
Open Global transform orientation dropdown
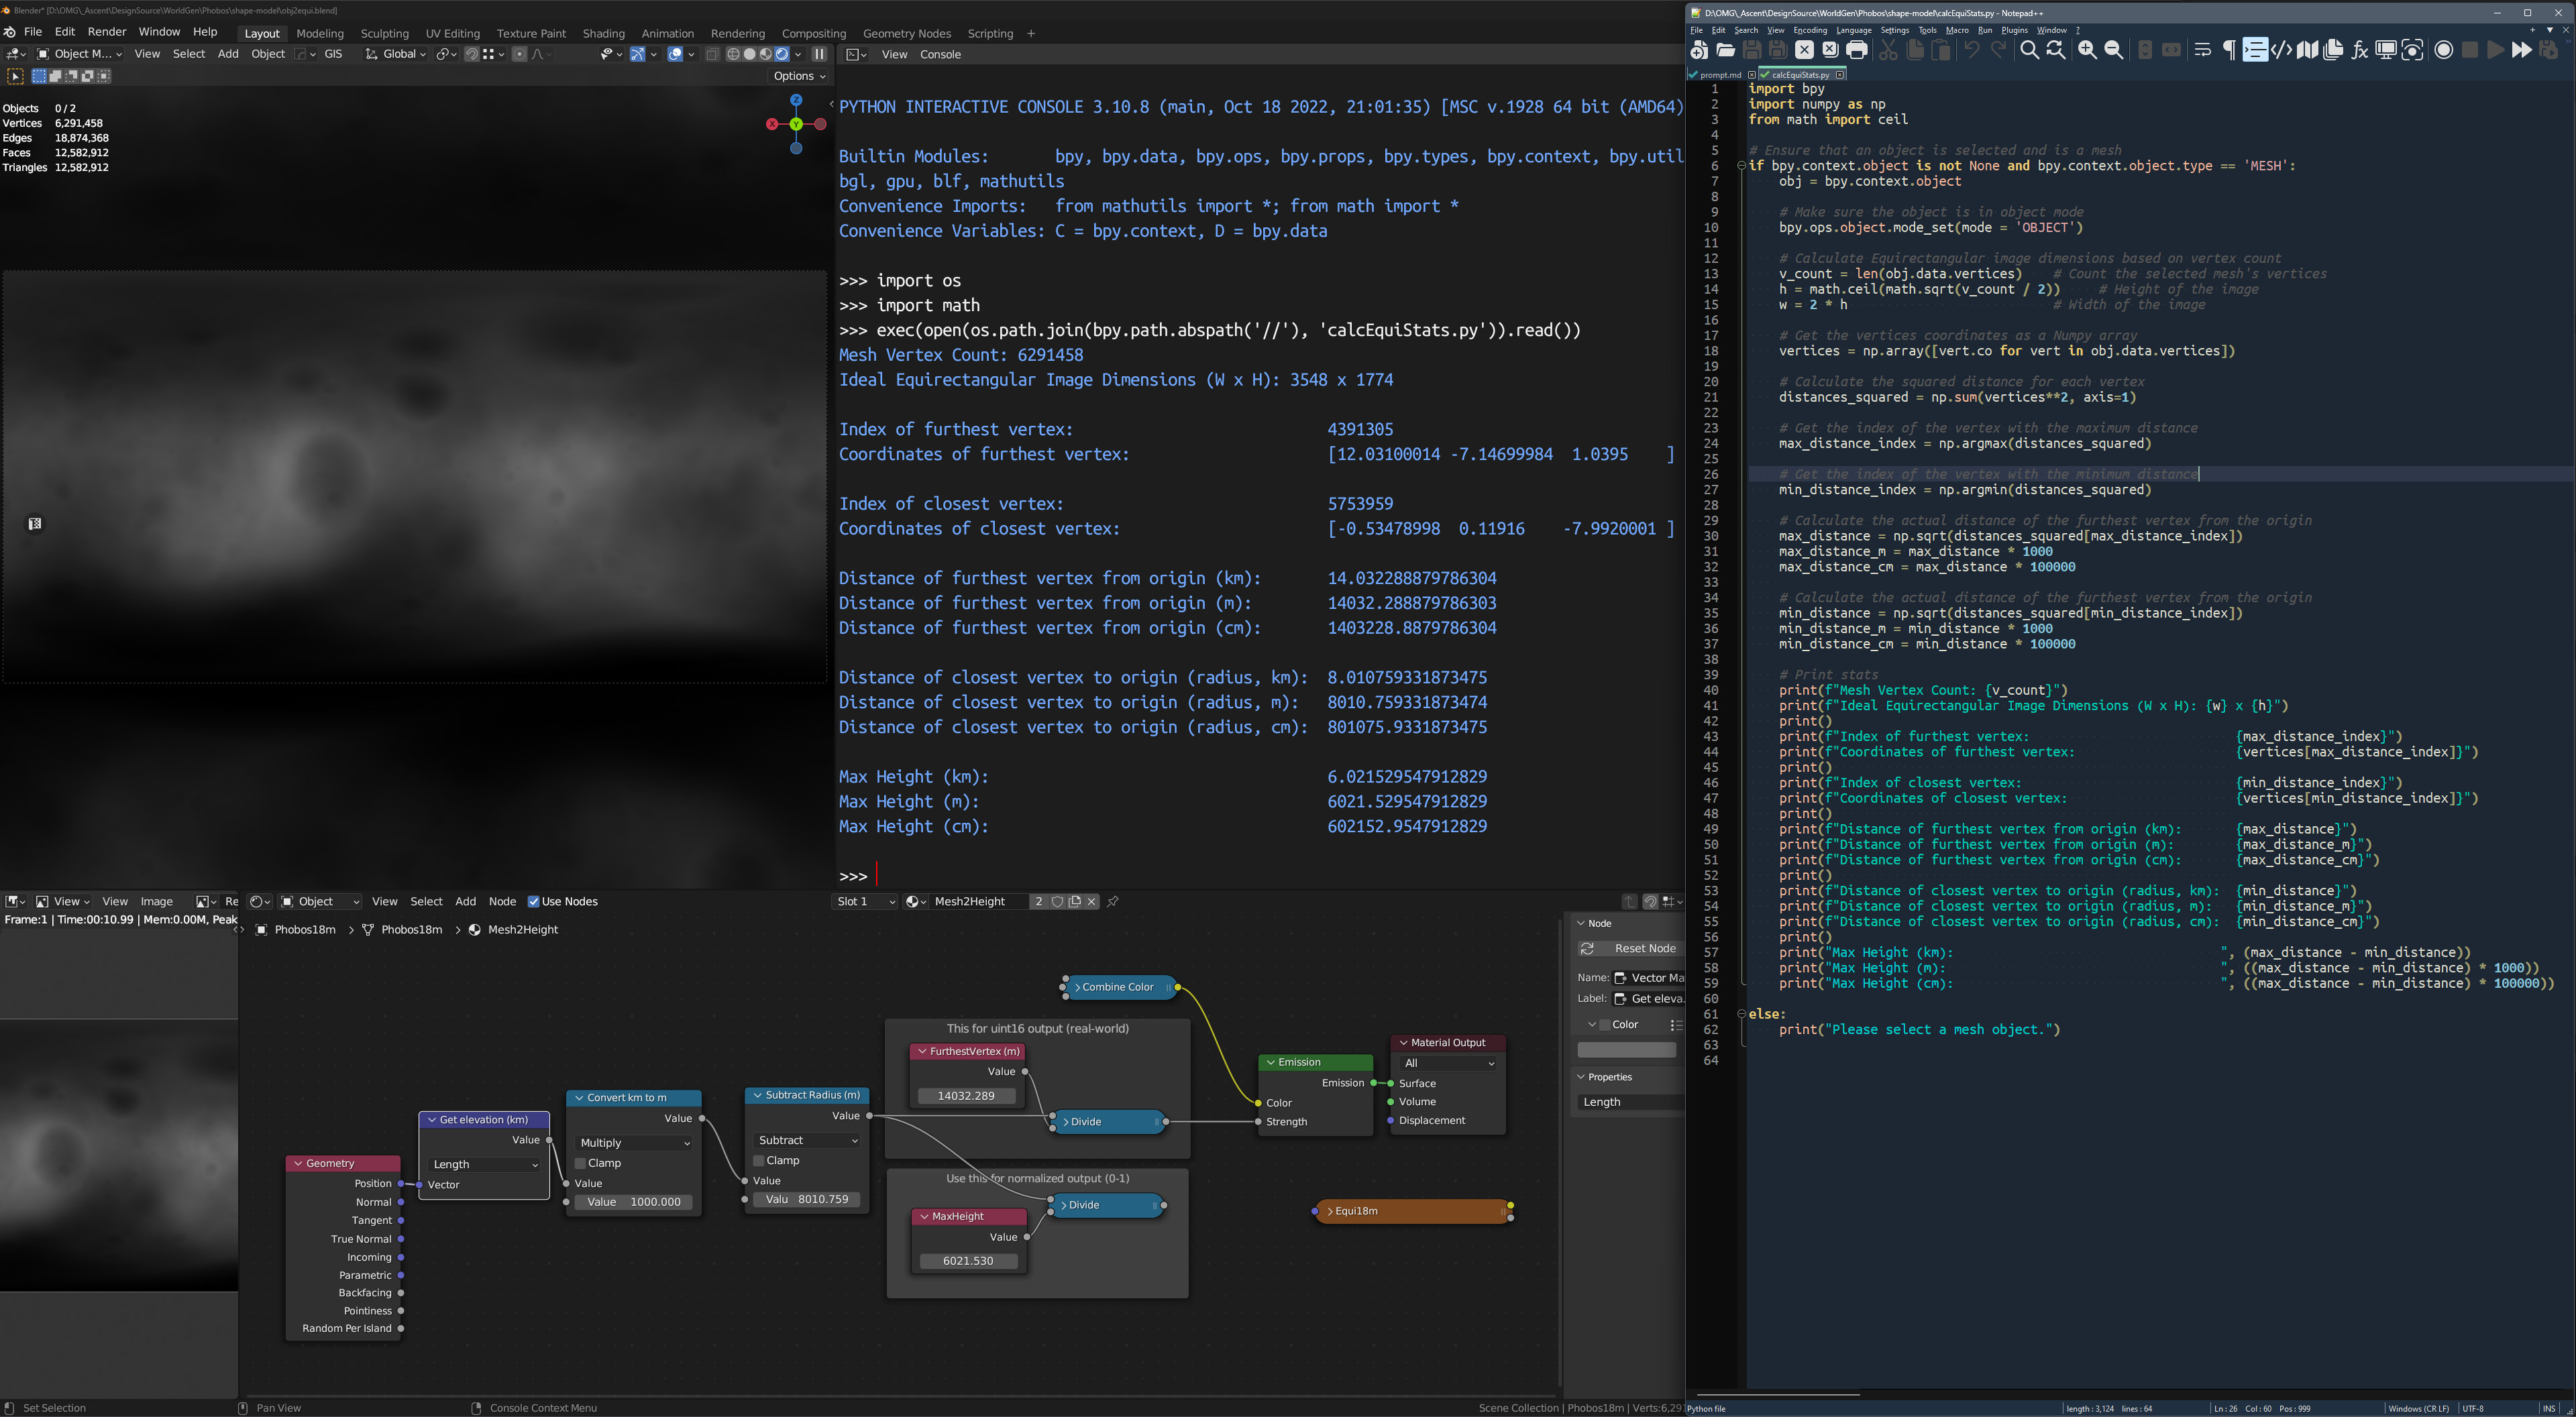click(x=396, y=54)
